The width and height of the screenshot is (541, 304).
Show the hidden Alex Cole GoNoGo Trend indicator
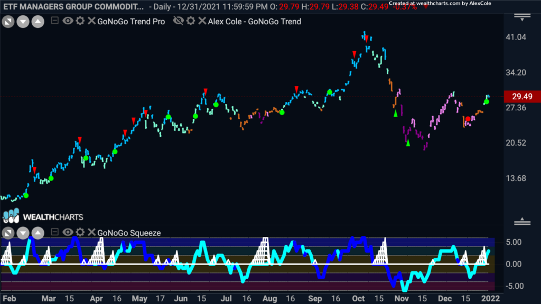(x=179, y=21)
